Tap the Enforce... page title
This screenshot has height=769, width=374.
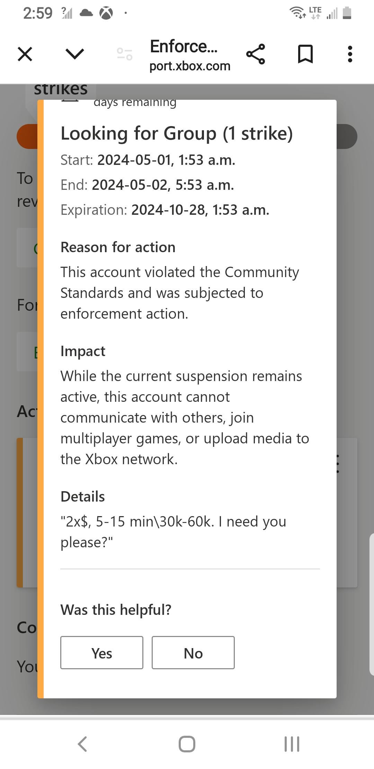click(184, 46)
